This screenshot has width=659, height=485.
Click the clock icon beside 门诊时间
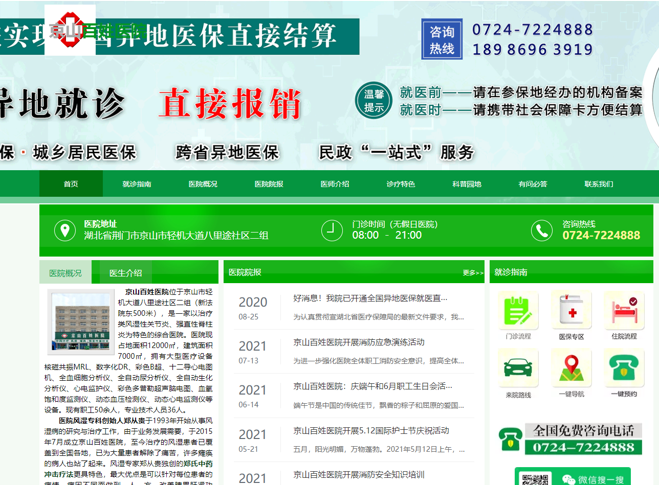[332, 230]
